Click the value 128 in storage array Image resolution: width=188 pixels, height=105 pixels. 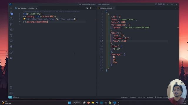115,62
